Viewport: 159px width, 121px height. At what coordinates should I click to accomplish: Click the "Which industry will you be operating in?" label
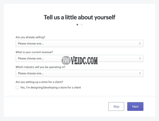41,67
